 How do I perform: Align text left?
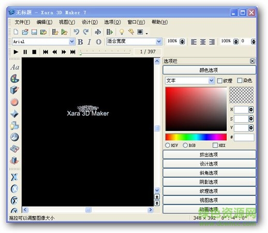click(193, 42)
